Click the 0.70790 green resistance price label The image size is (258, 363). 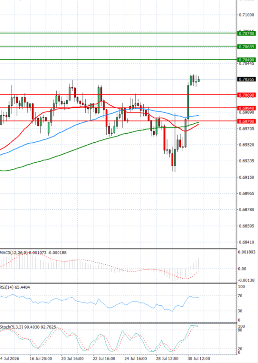click(x=246, y=34)
